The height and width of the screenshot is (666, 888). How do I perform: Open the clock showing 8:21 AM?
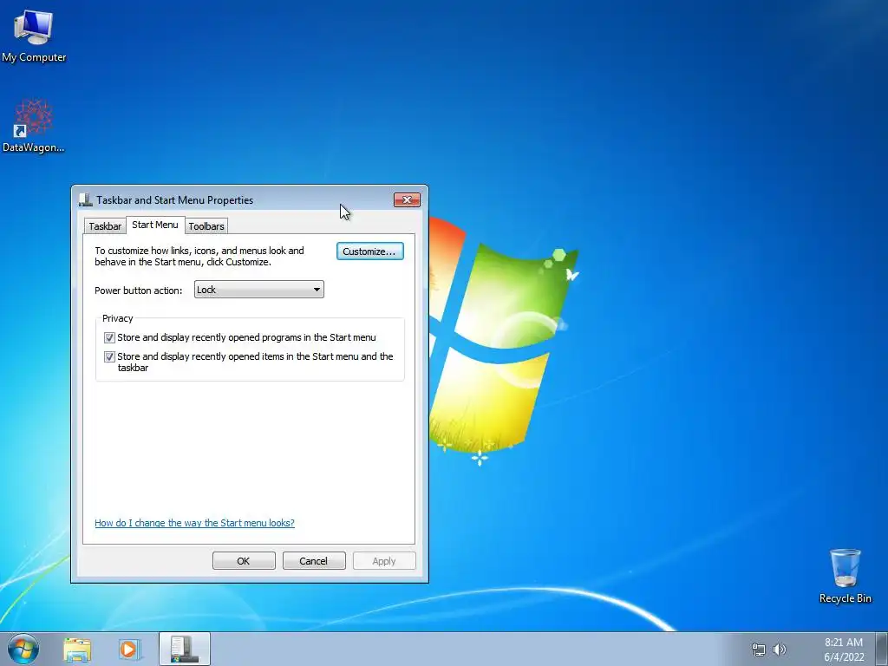[x=843, y=643]
